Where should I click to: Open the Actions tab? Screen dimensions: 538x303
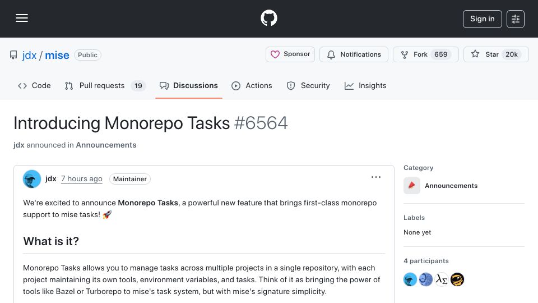click(x=252, y=85)
